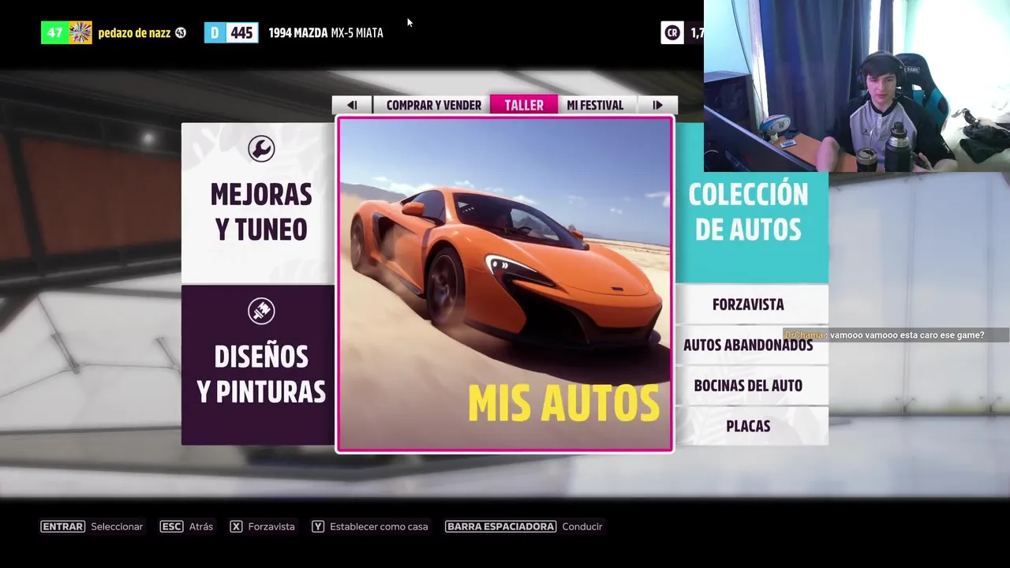
Task: Click the ESC Atrás hint
Action: pyautogui.click(x=186, y=526)
